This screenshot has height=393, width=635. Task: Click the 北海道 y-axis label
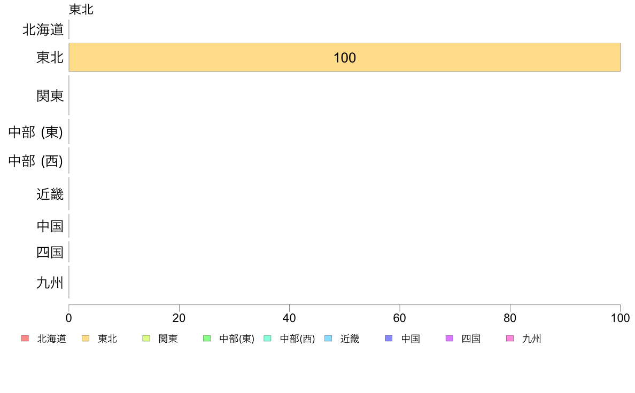point(43,29)
